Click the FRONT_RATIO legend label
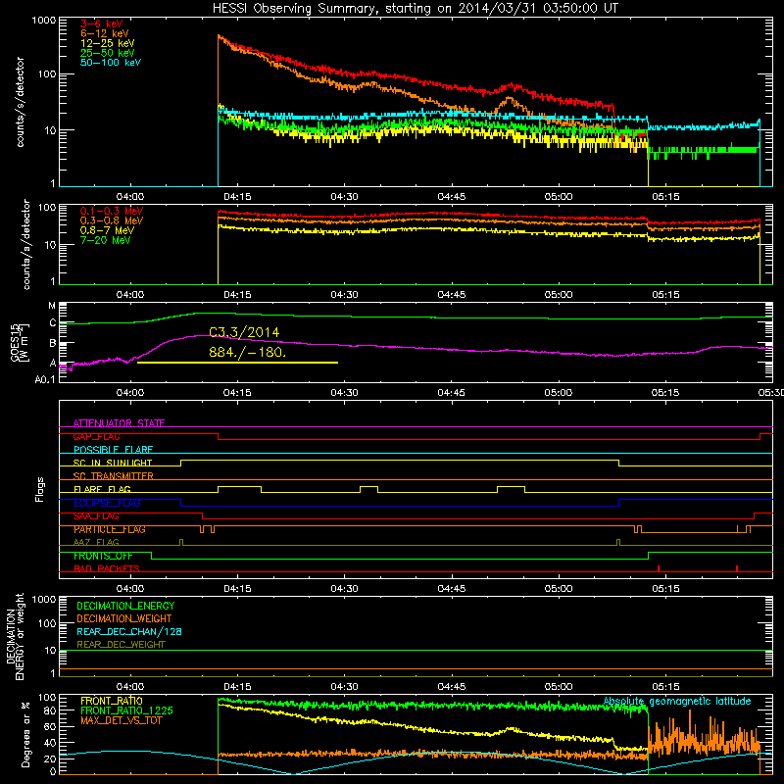784x784 pixels. 112,701
